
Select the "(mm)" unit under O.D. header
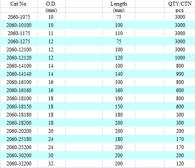(x=51, y=10)
